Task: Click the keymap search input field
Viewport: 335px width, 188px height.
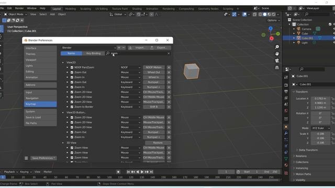Action: 138,53
